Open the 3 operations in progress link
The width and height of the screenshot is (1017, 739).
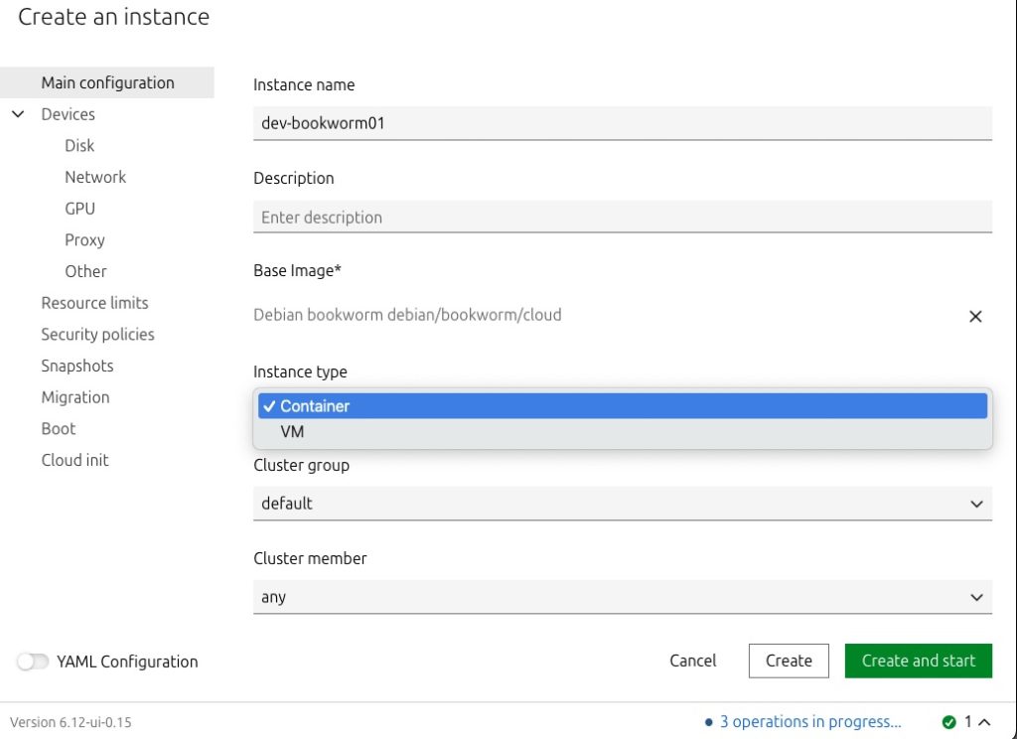[810, 721]
